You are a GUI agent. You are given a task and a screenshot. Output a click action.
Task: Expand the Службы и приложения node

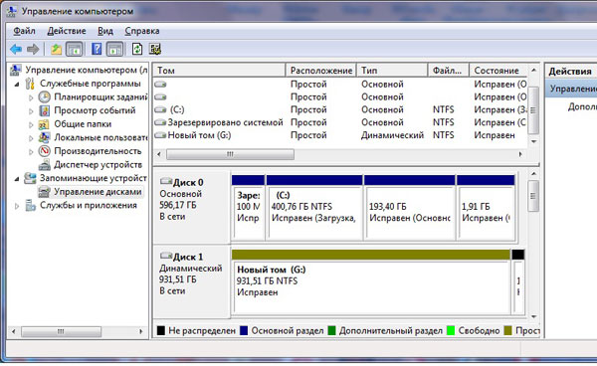pos(17,206)
